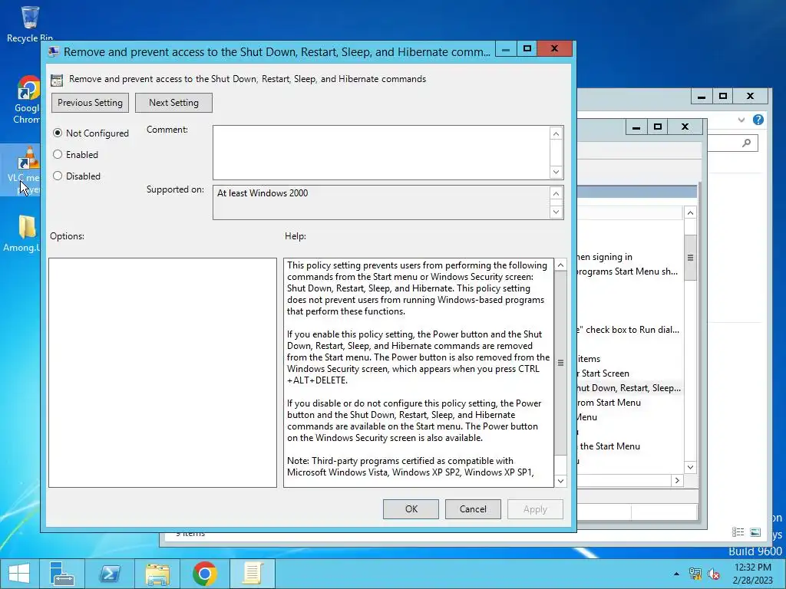The image size is (786, 589).
Task: Open Chrome from the taskbar
Action: 204,574
